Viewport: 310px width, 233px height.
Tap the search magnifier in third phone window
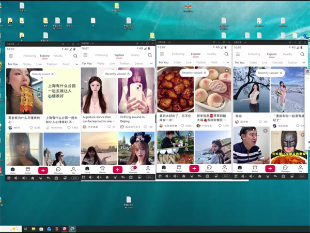(x=226, y=54)
